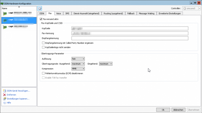Click the Hilfe question mark icon
The width and height of the screenshot is (202, 113).
point(4,103)
